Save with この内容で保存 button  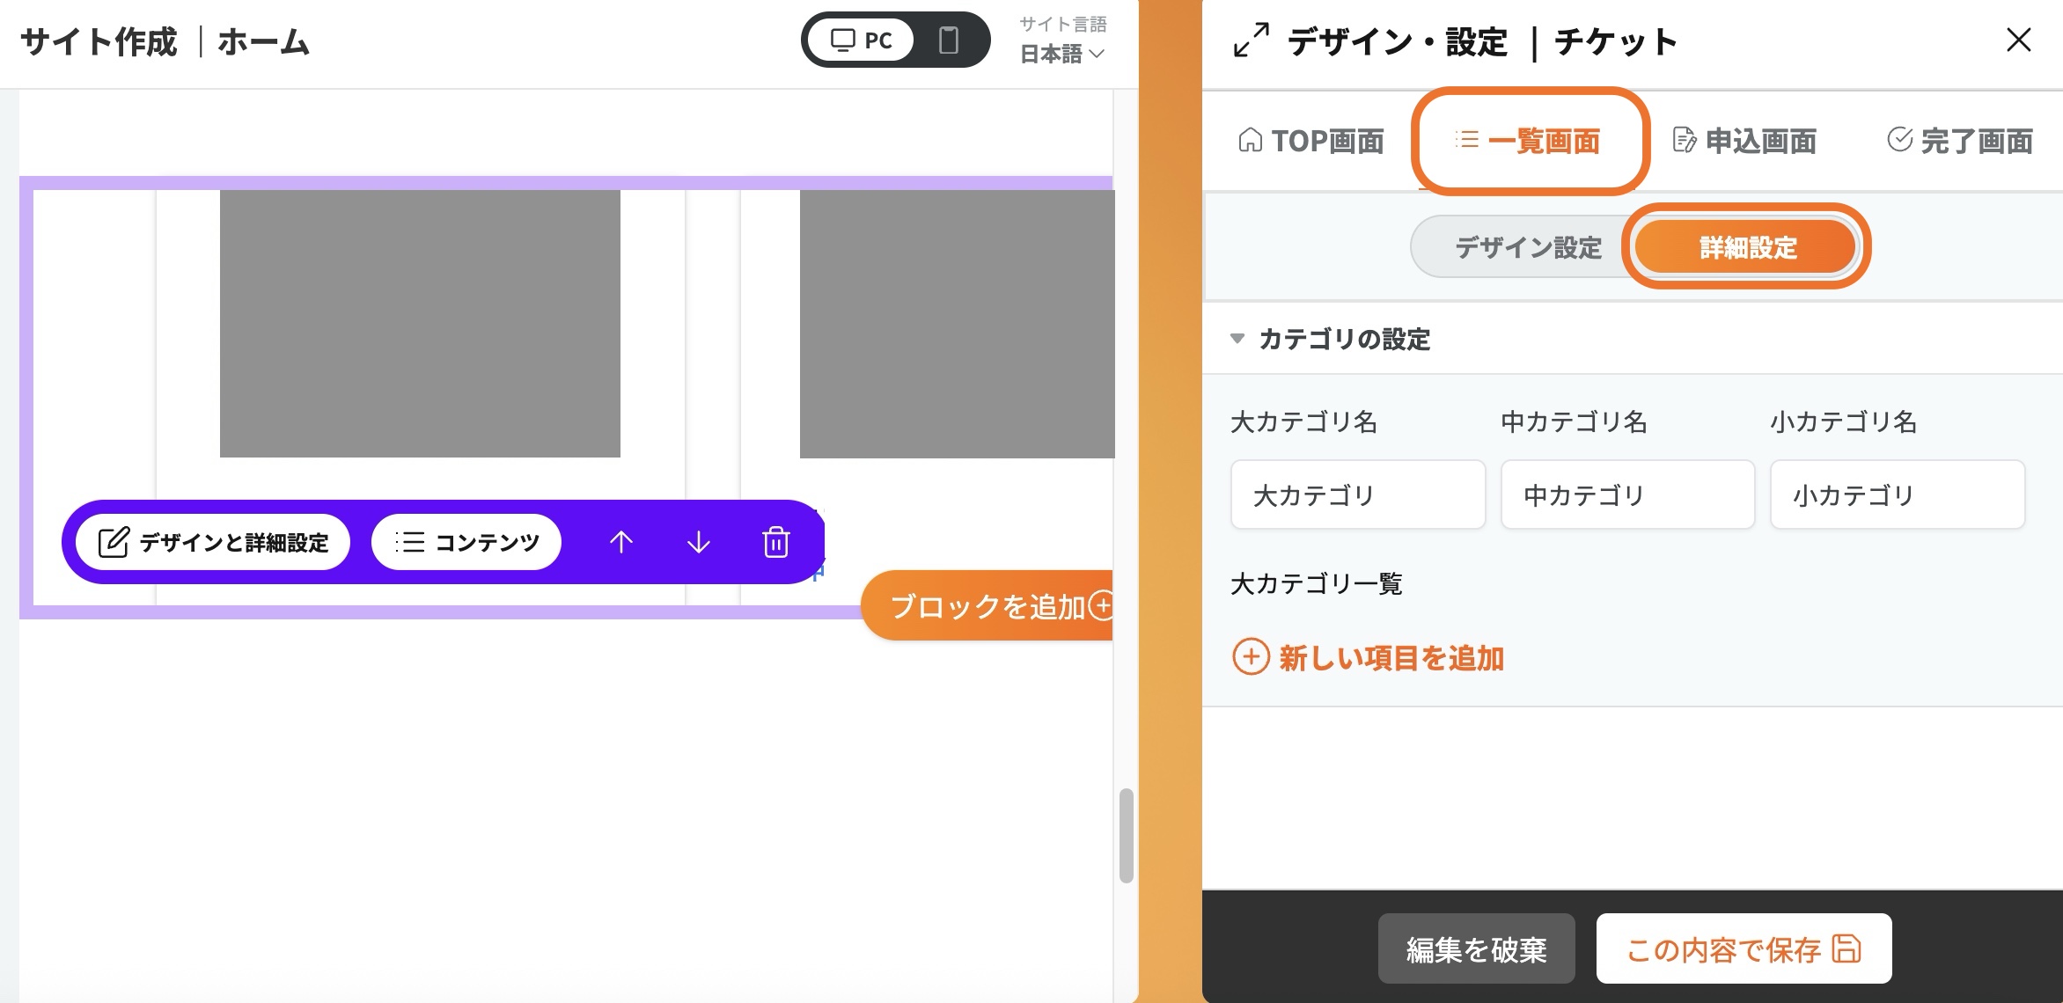(1743, 948)
